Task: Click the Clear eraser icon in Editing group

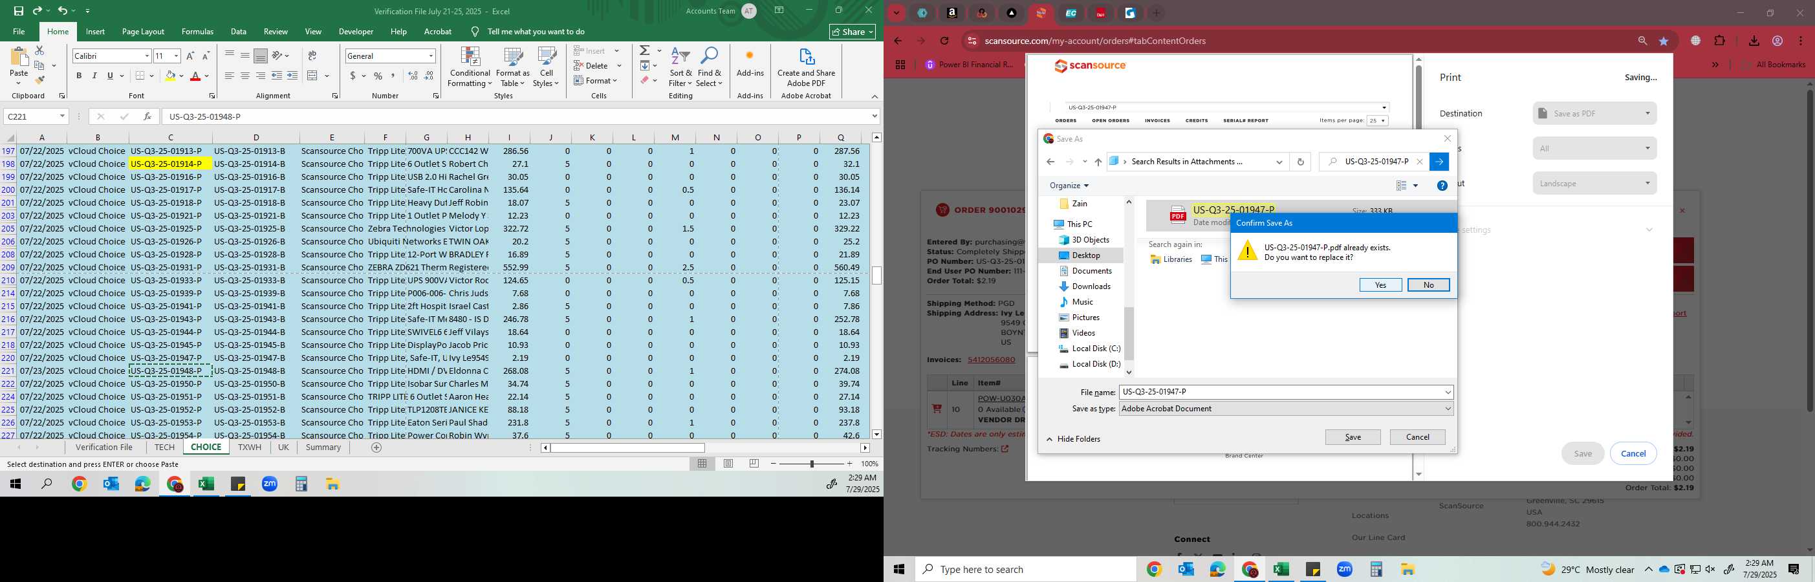Action: click(645, 80)
